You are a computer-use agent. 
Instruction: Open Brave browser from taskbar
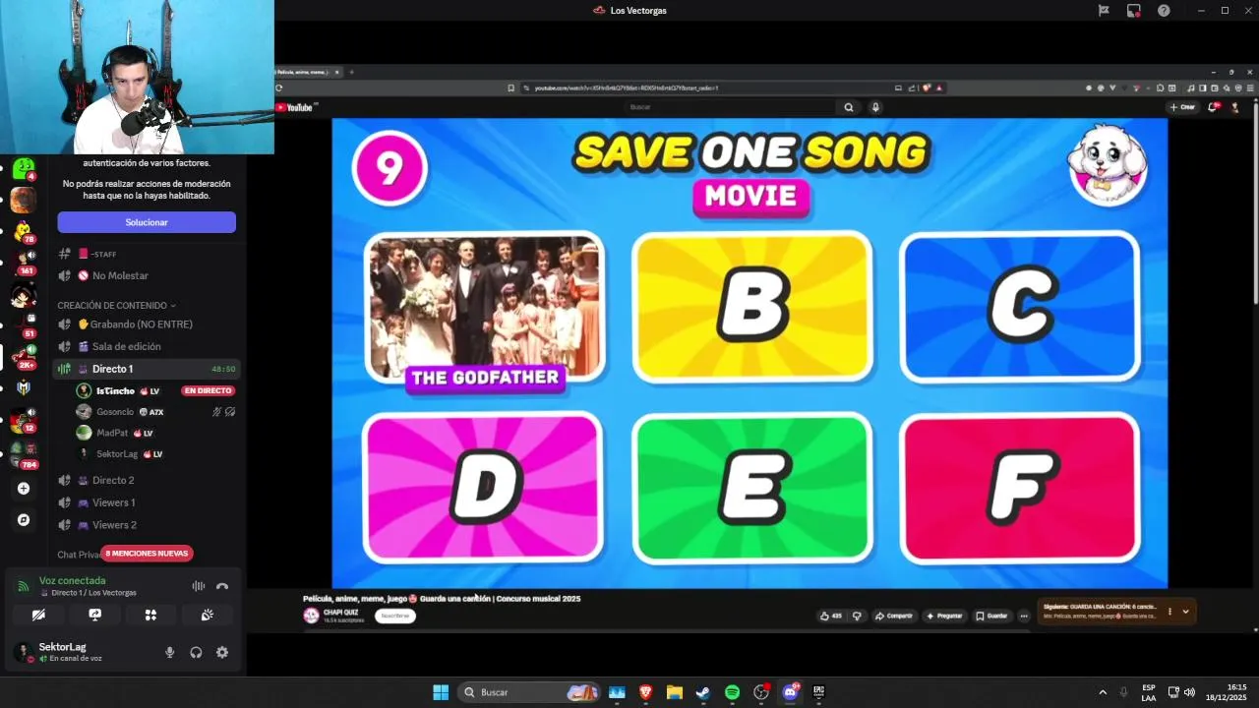click(x=645, y=692)
